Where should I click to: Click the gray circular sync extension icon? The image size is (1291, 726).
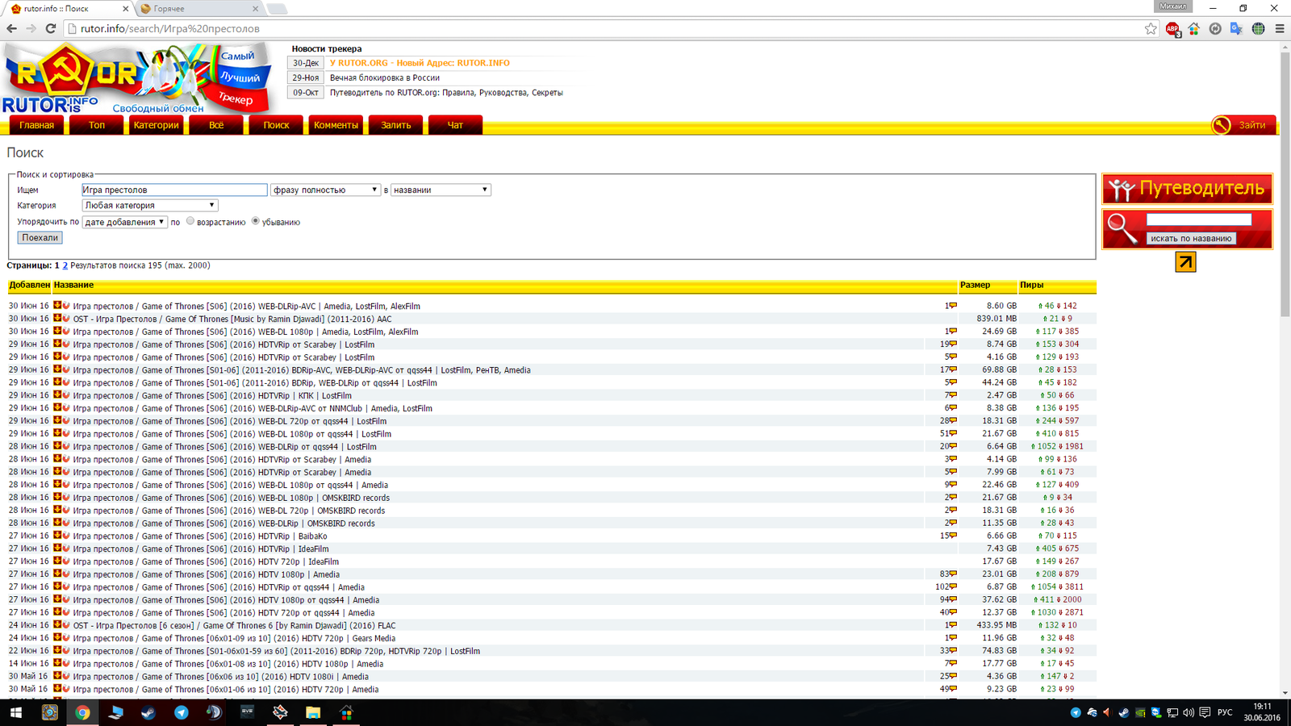(1215, 28)
